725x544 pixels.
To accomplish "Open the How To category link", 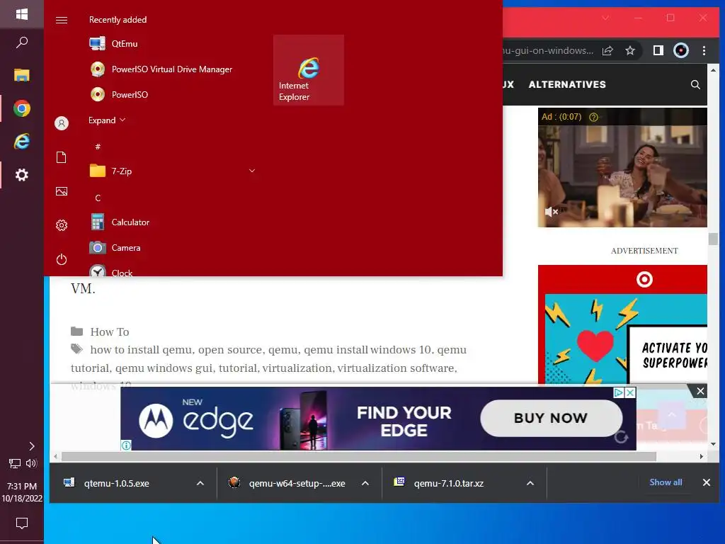I will (110, 331).
